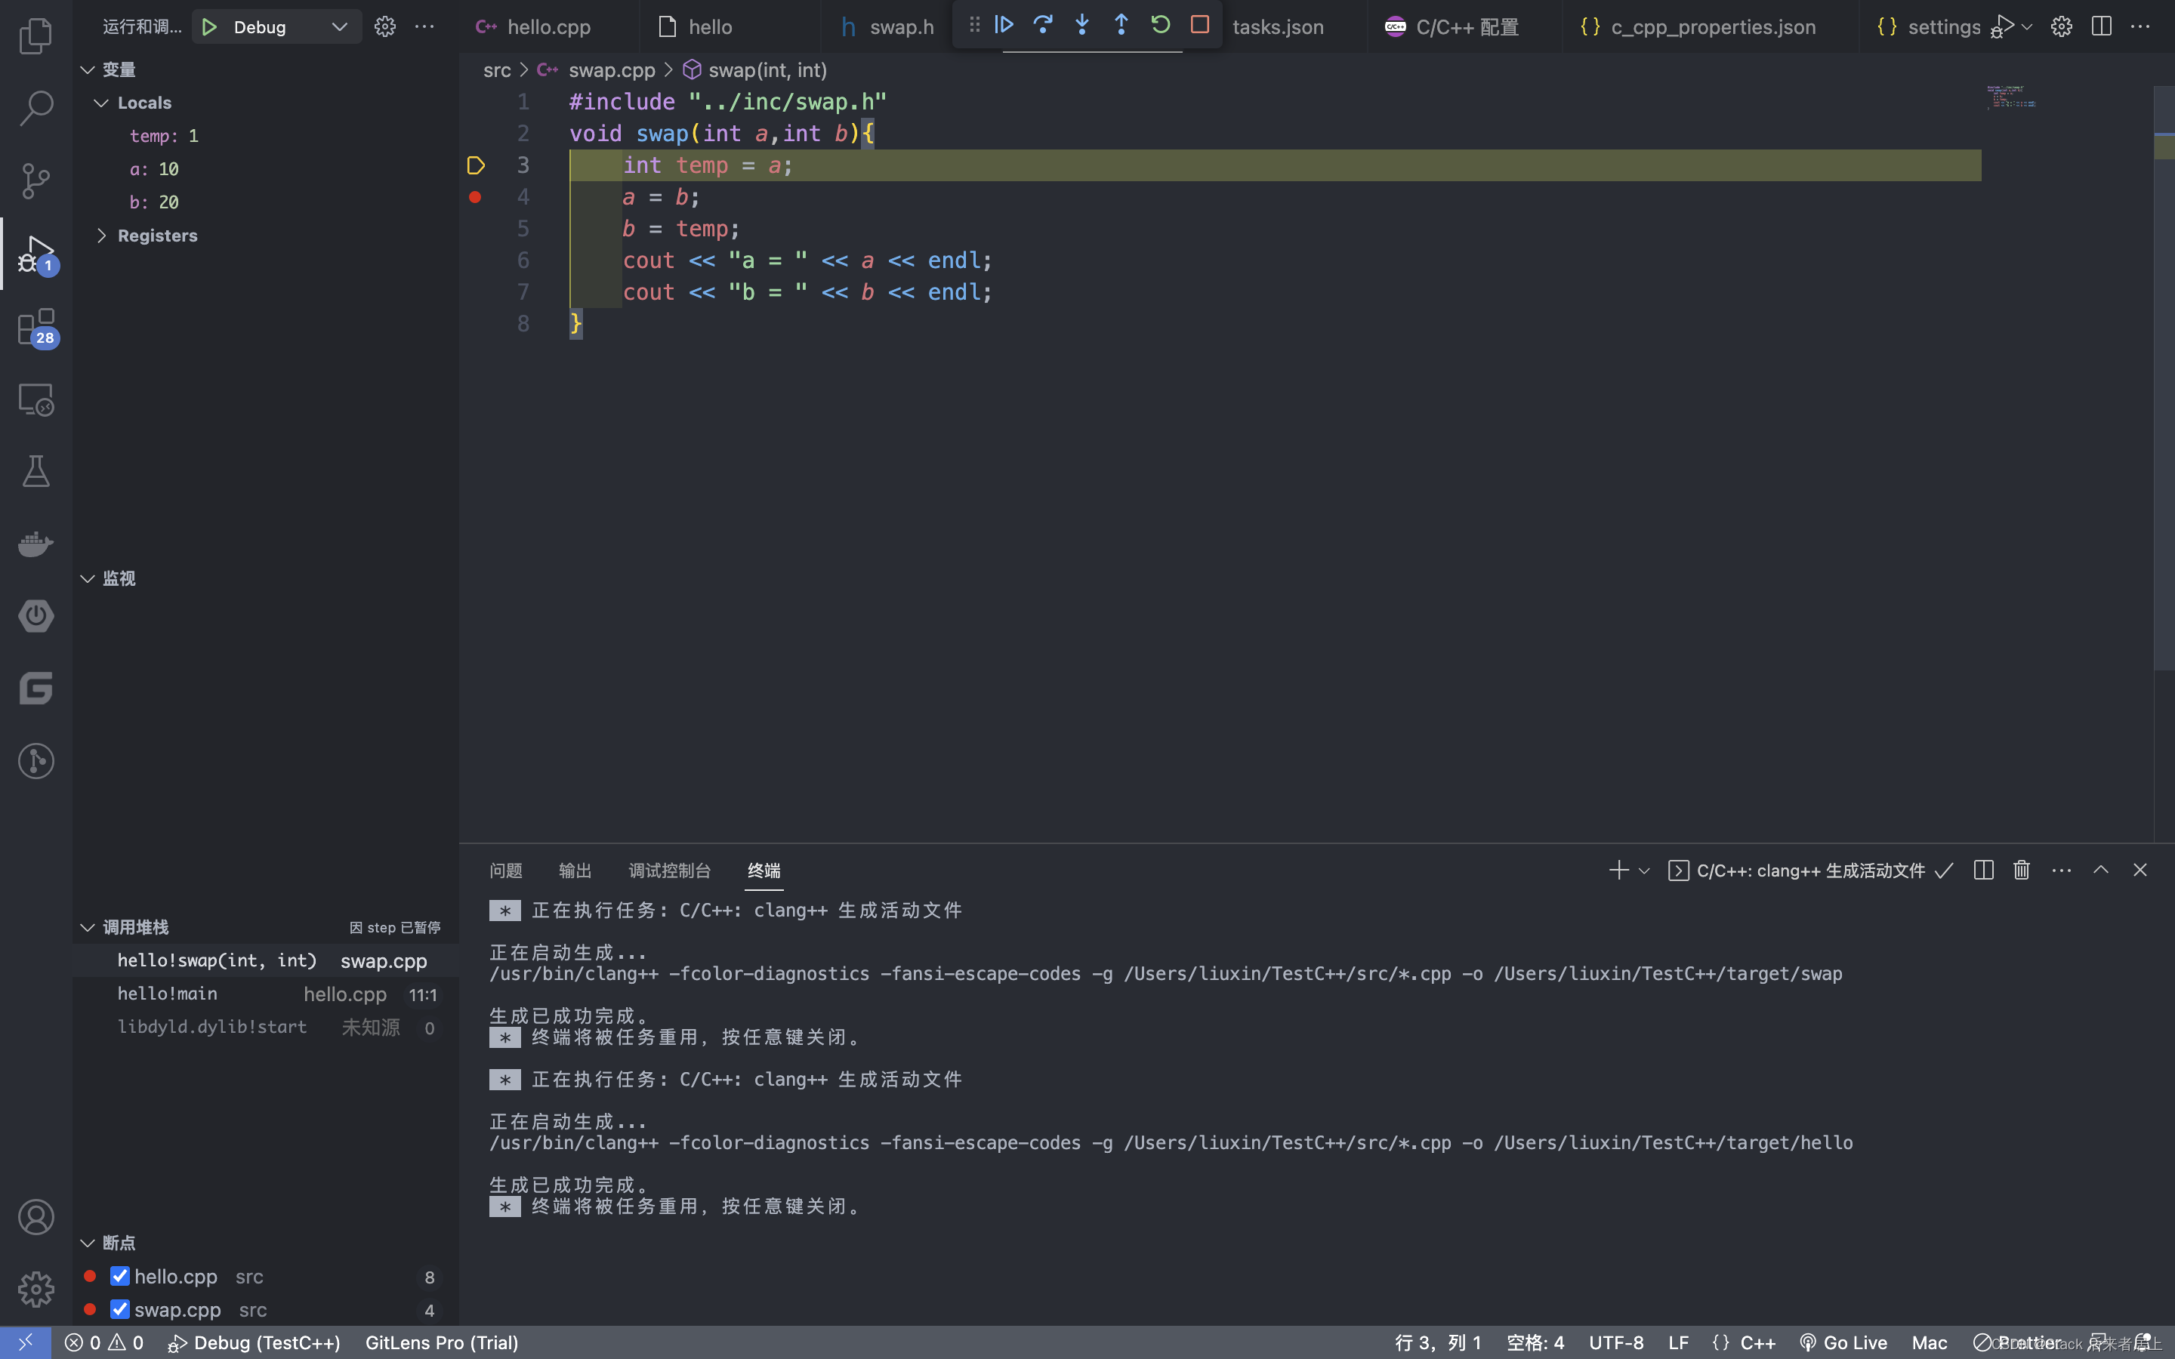Open the Testing flask icon

pyautogui.click(x=36, y=471)
